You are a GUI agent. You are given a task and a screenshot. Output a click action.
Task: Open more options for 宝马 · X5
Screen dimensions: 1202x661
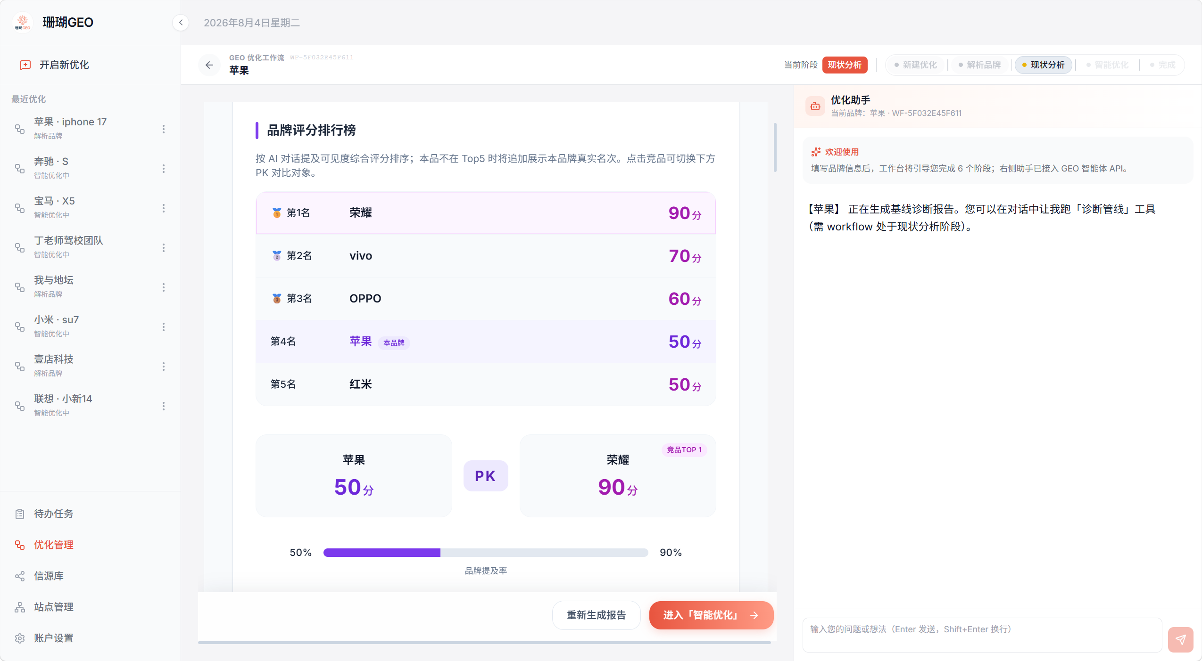tap(164, 208)
